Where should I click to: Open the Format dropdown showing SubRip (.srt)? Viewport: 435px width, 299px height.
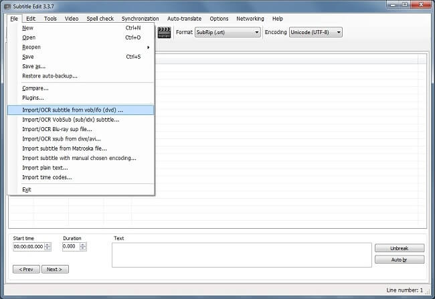pos(228,32)
